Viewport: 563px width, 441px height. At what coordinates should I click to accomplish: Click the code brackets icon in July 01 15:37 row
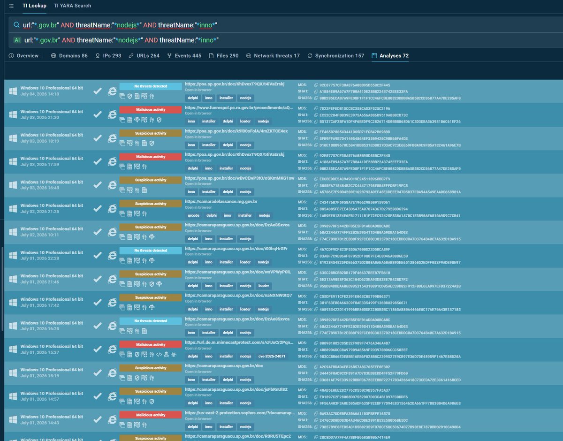point(159,354)
